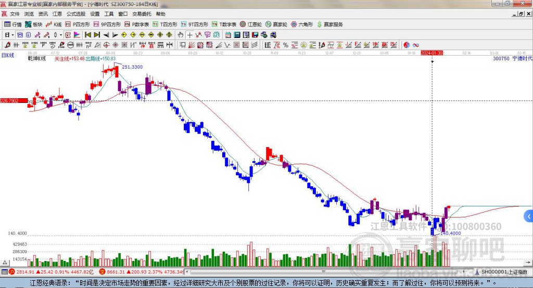This screenshot has height=288, width=533.
Task: Open the 帮助 menu
Action: pyautogui.click(x=160, y=14)
